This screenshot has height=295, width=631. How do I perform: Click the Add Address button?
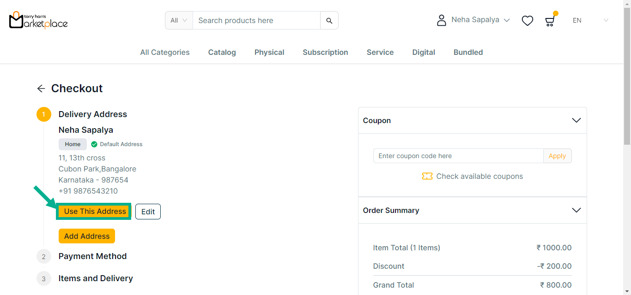pos(87,236)
